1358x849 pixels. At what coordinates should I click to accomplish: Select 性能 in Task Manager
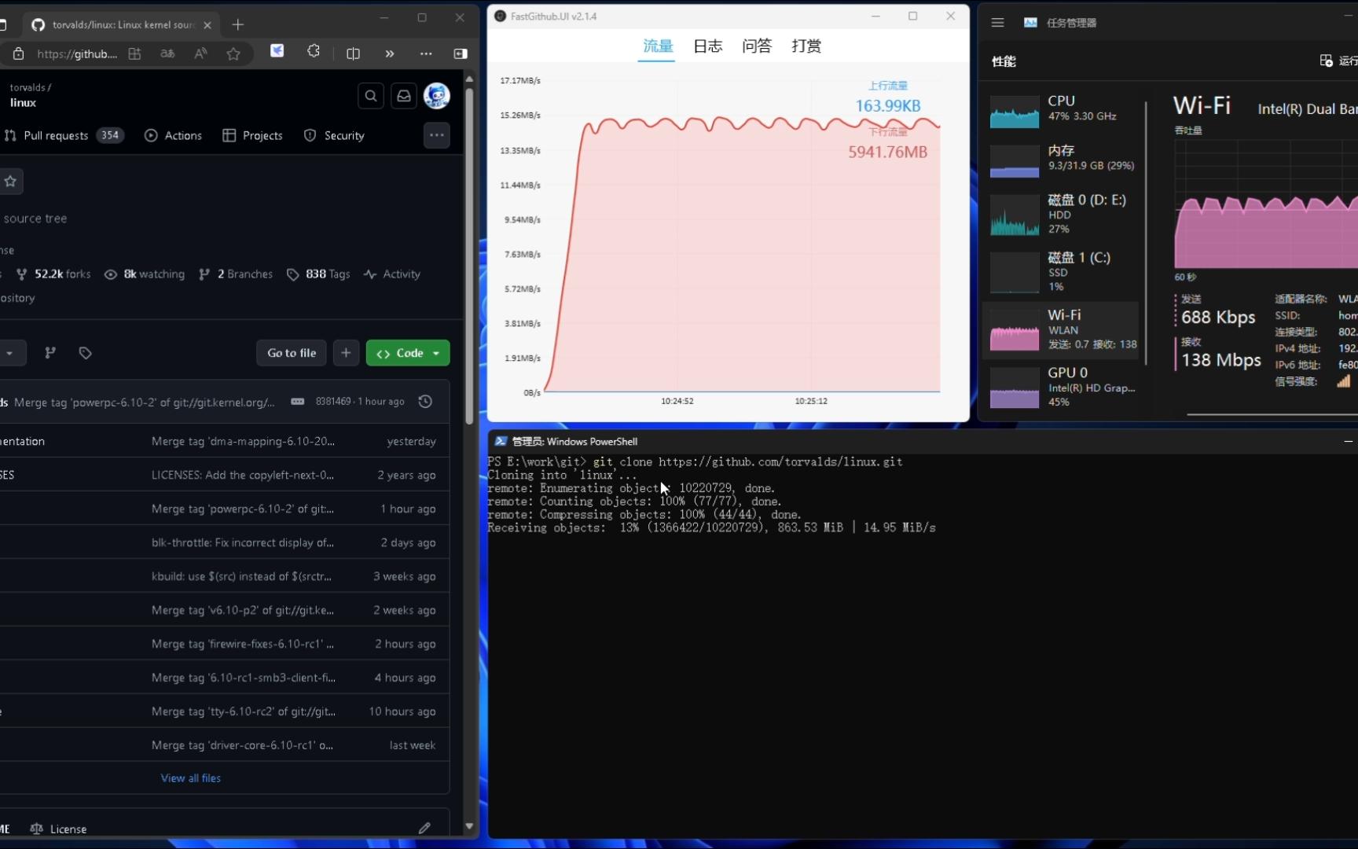tap(1004, 61)
